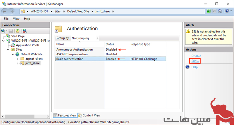Click the Save floppy disk icon in Connections
Screen dimensions: 234x125
(x=11, y=31)
